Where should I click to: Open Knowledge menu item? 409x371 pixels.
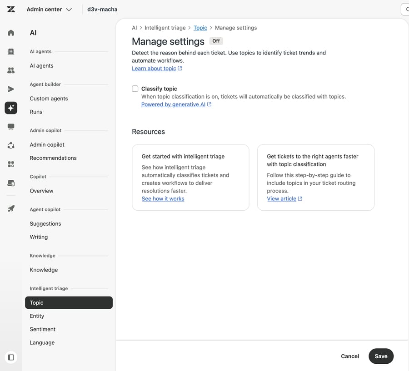44,270
